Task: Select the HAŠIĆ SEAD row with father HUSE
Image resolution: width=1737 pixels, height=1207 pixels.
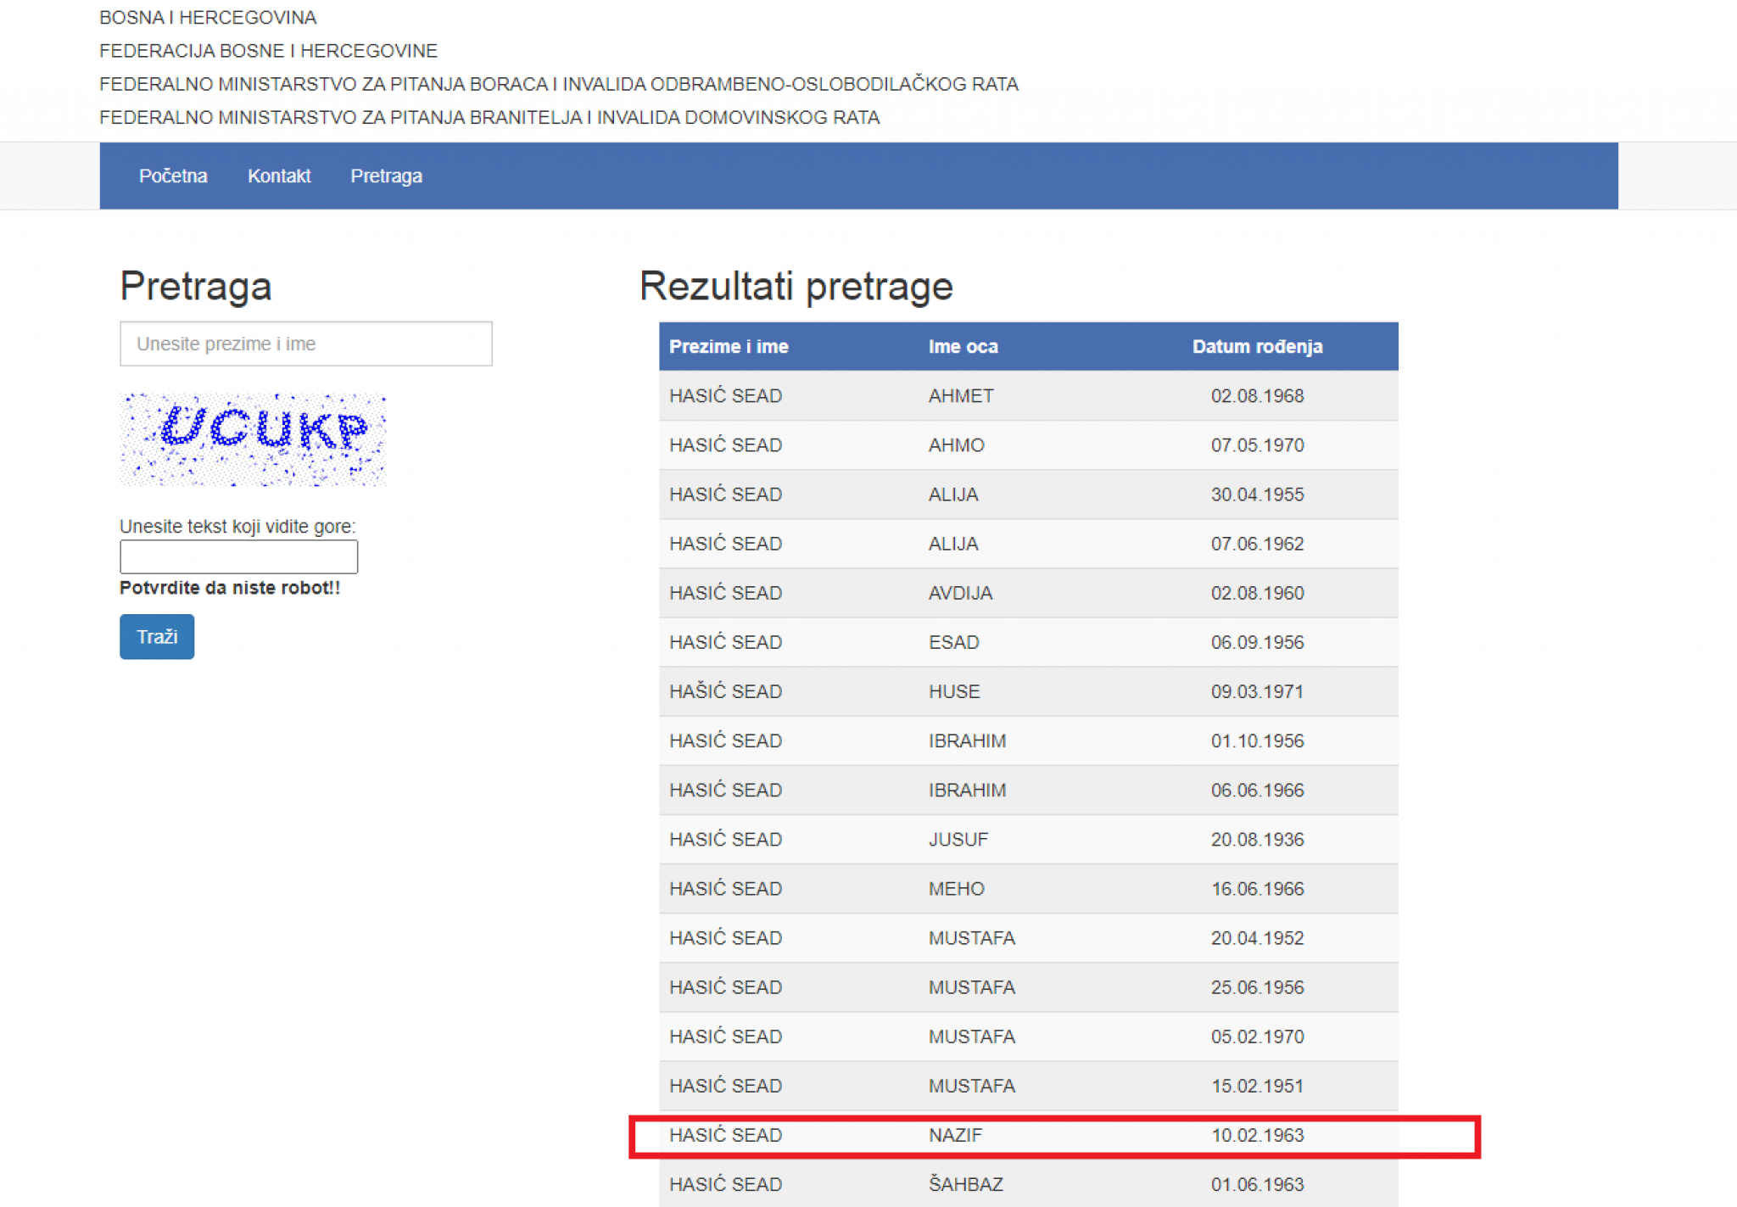Action: [x=1027, y=691]
